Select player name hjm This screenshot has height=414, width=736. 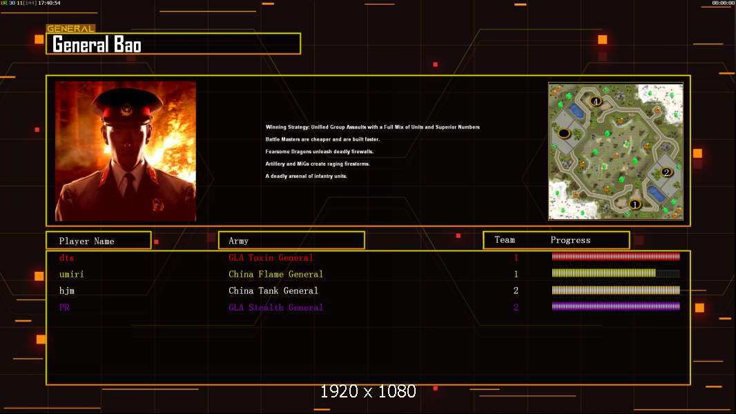click(x=67, y=290)
